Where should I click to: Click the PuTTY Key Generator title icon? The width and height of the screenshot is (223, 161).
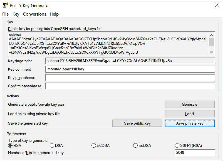5,5
